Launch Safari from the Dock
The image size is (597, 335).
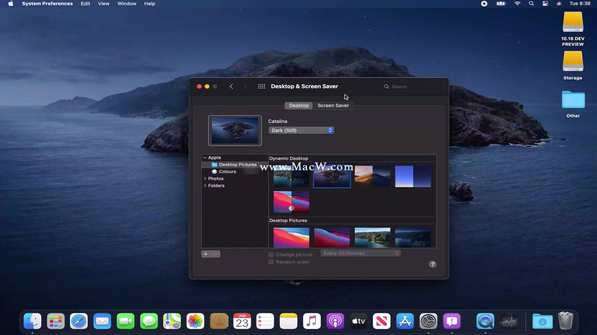(x=79, y=321)
